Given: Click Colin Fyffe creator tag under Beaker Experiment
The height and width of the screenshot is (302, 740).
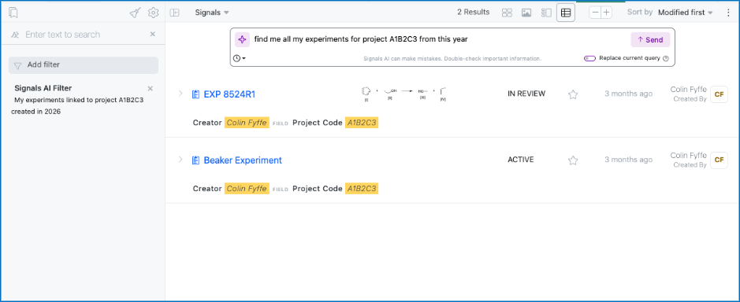Looking at the screenshot, I should coord(247,189).
